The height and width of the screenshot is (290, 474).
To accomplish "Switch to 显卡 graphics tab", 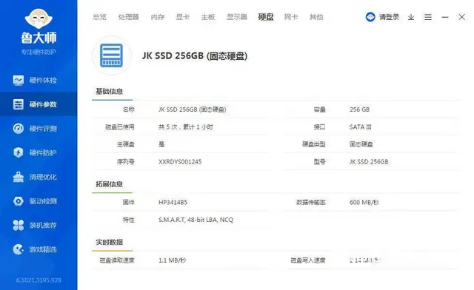I will click(183, 17).
